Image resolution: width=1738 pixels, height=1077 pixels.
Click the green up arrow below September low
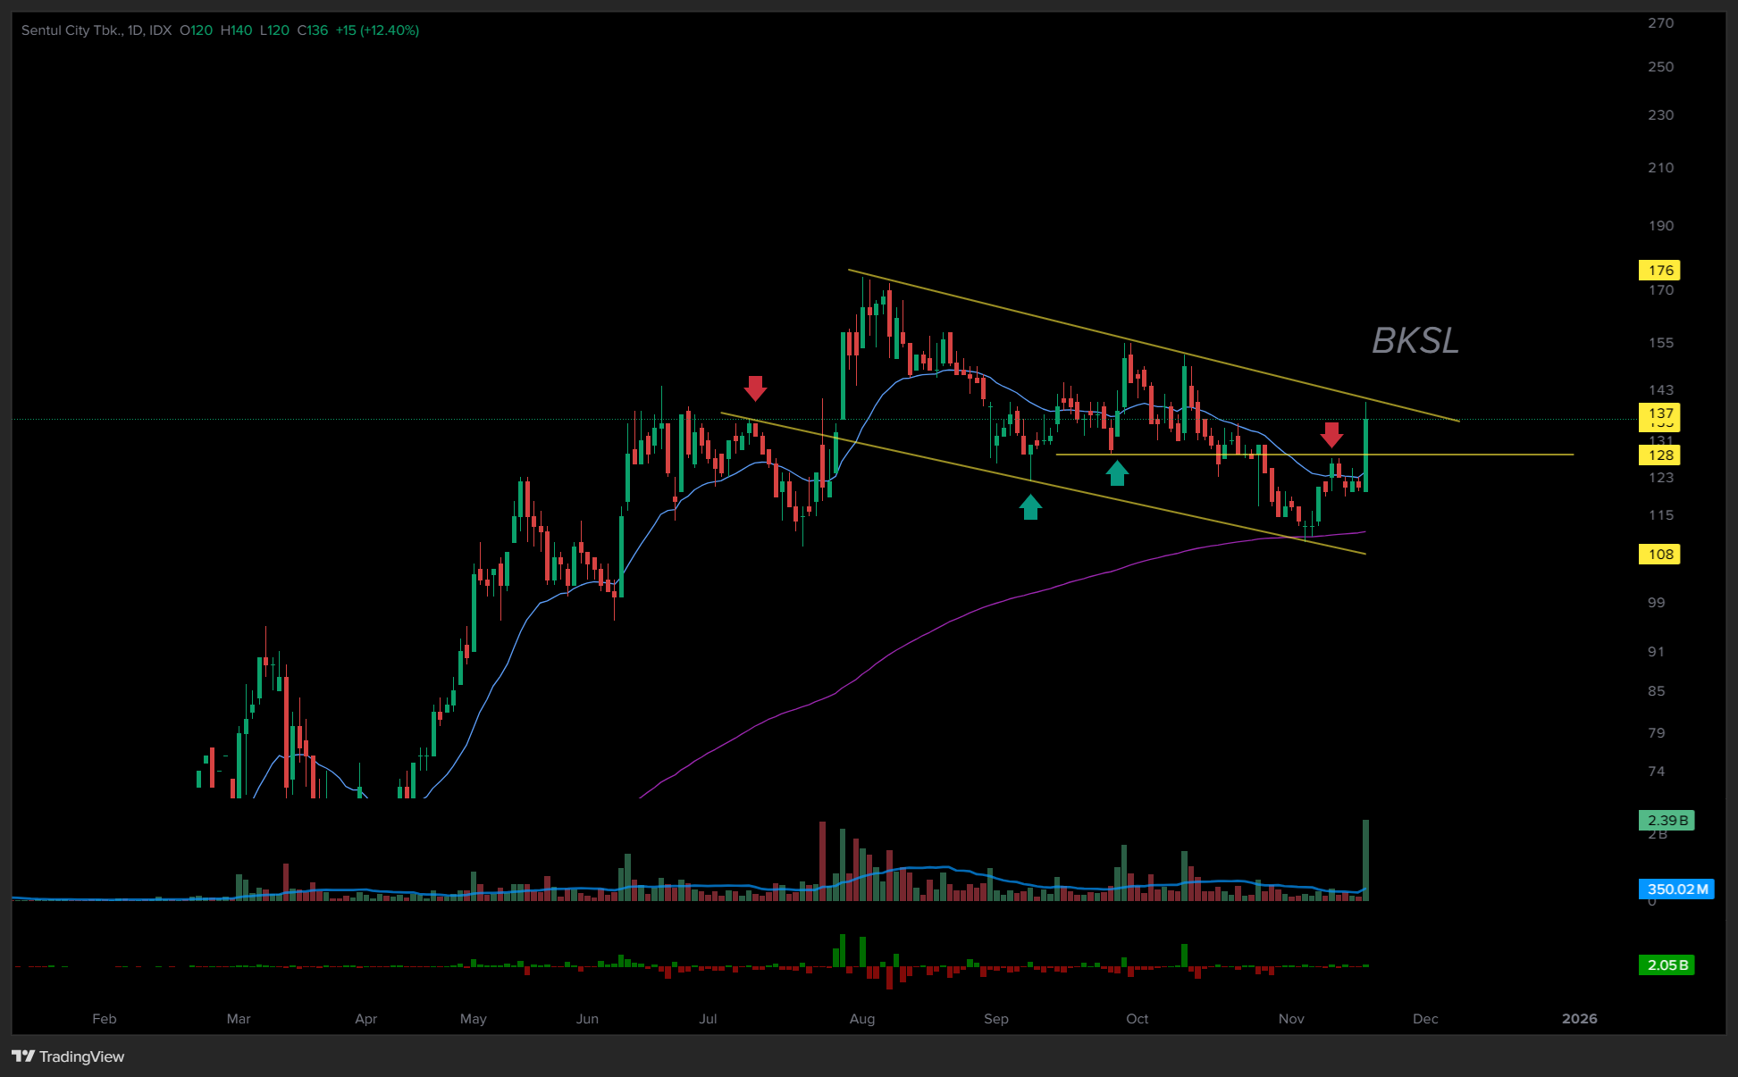1030,507
